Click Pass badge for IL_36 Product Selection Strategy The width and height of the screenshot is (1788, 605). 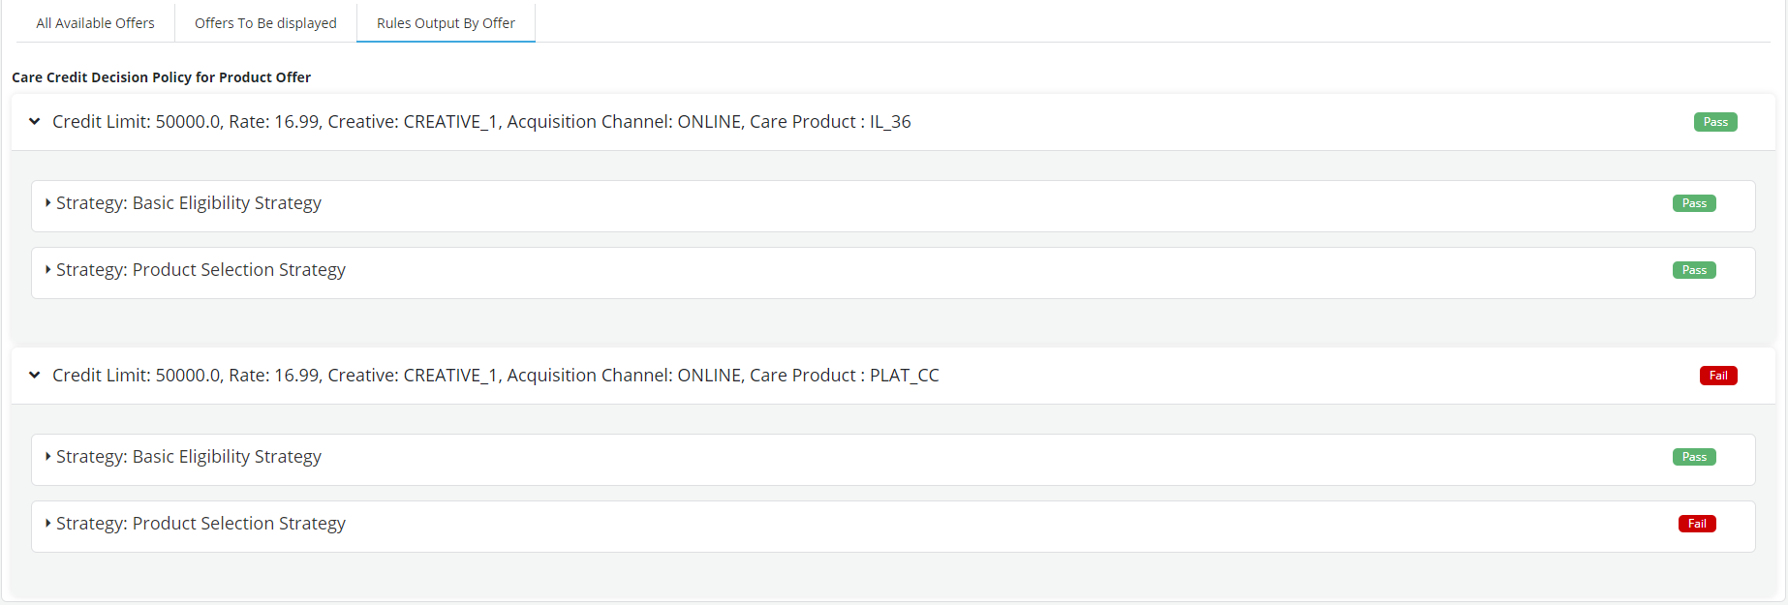1693,270
